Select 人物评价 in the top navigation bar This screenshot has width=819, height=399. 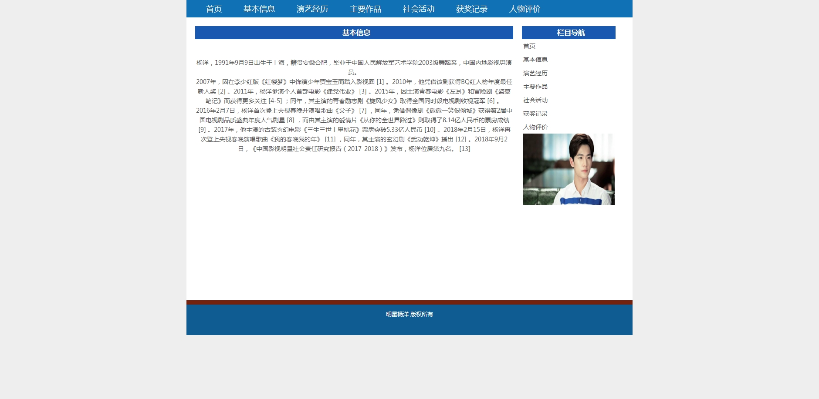click(525, 9)
